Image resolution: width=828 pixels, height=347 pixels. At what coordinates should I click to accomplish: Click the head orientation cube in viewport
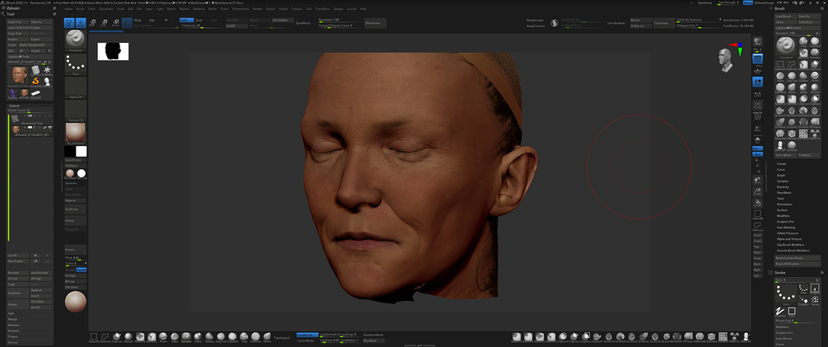[726, 59]
